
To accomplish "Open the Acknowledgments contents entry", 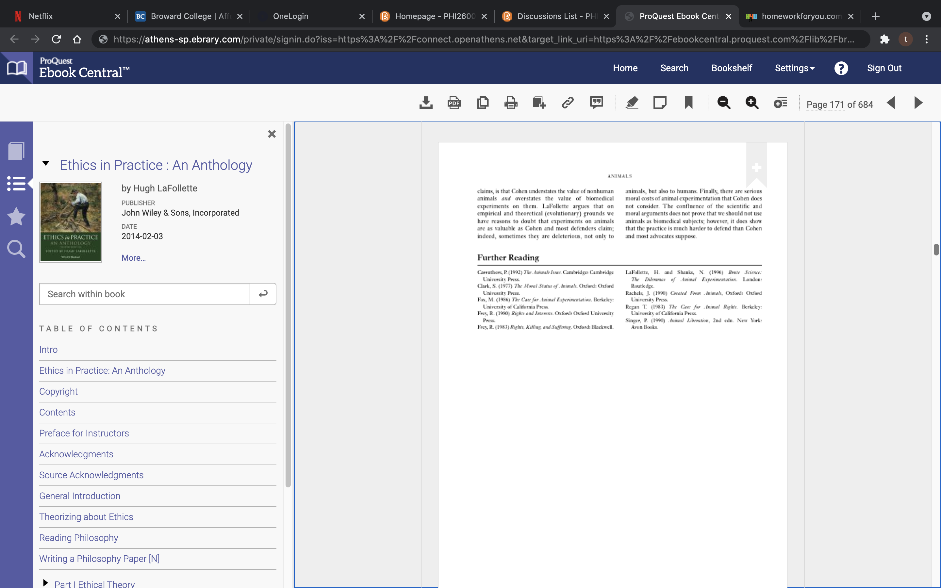I will tap(76, 454).
